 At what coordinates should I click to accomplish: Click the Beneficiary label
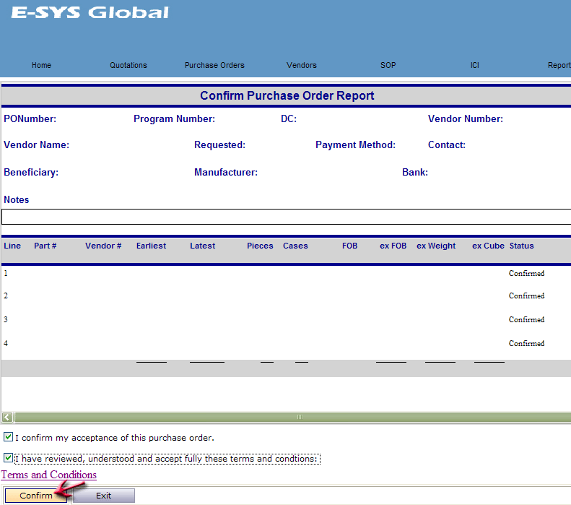[31, 173]
